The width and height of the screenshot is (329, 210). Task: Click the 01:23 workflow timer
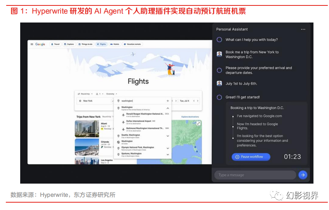[292, 157]
